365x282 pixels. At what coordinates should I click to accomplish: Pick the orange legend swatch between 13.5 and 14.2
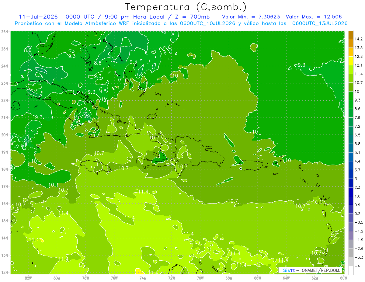pyautogui.click(x=351, y=44)
